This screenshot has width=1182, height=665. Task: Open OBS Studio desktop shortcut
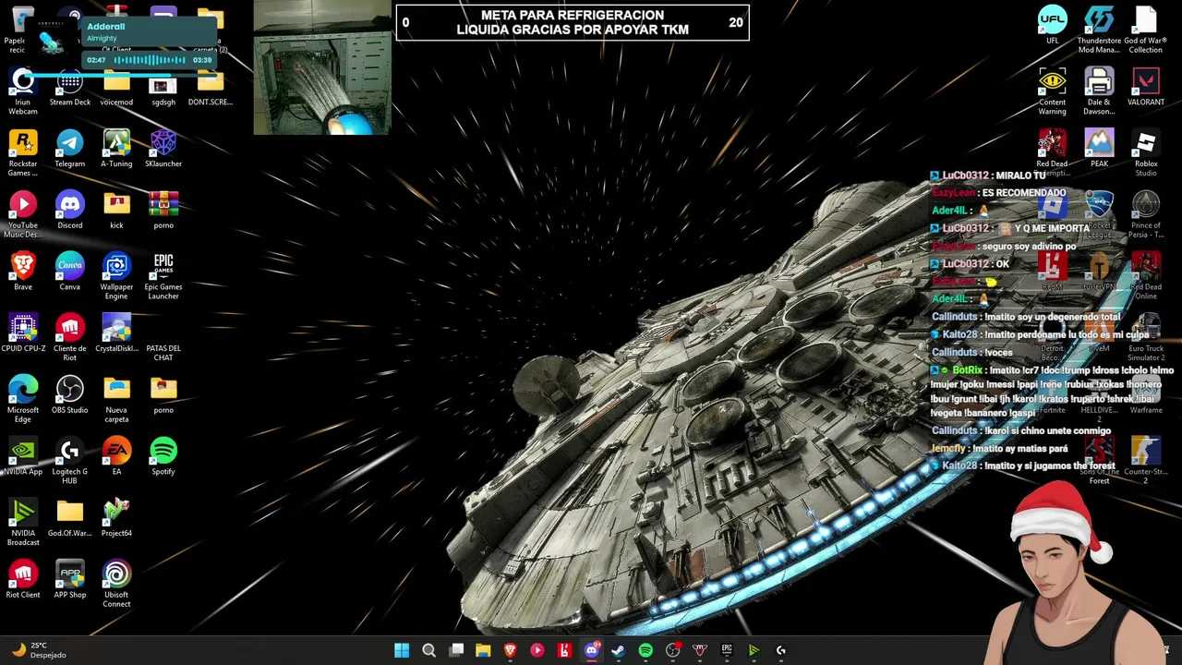(x=70, y=395)
